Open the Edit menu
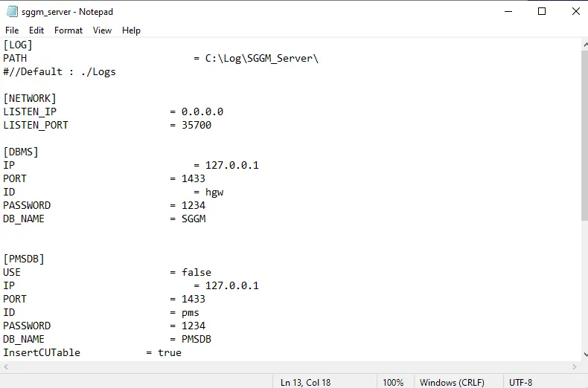This screenshot has height=388, width=588. click(x=36, y=30)
